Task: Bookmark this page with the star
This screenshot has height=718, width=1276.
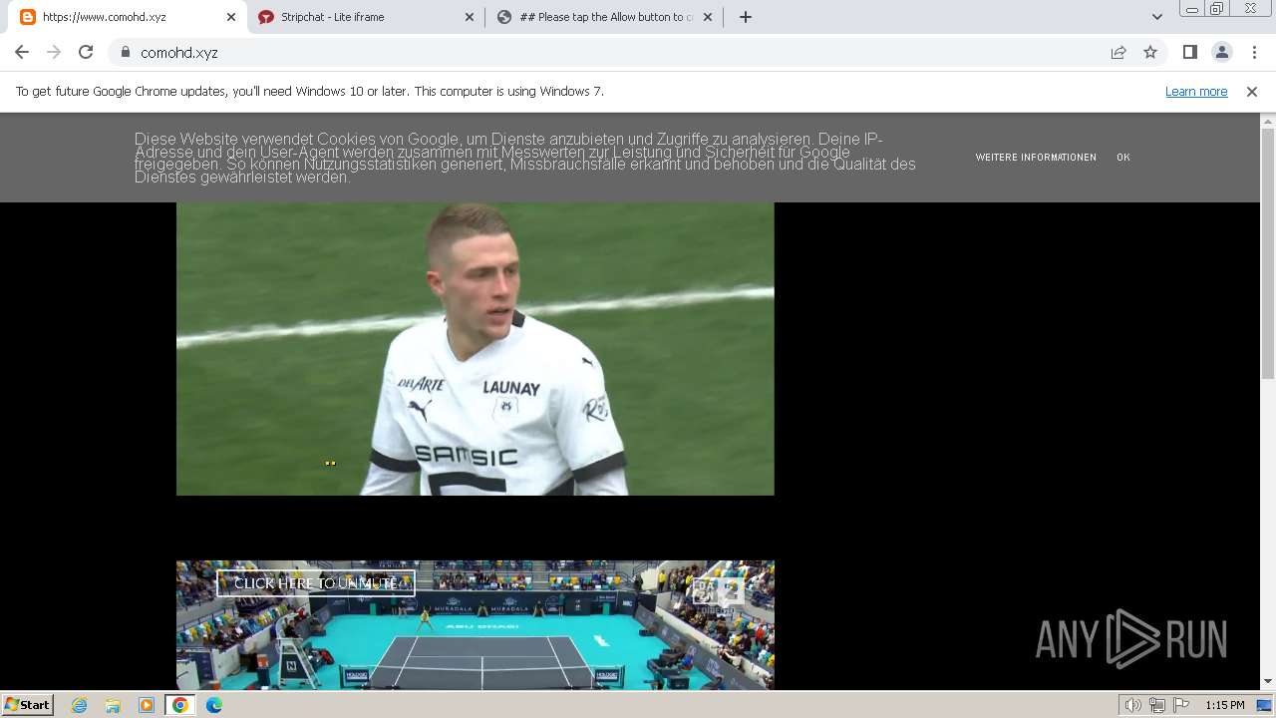Action: click(1150, 52)
